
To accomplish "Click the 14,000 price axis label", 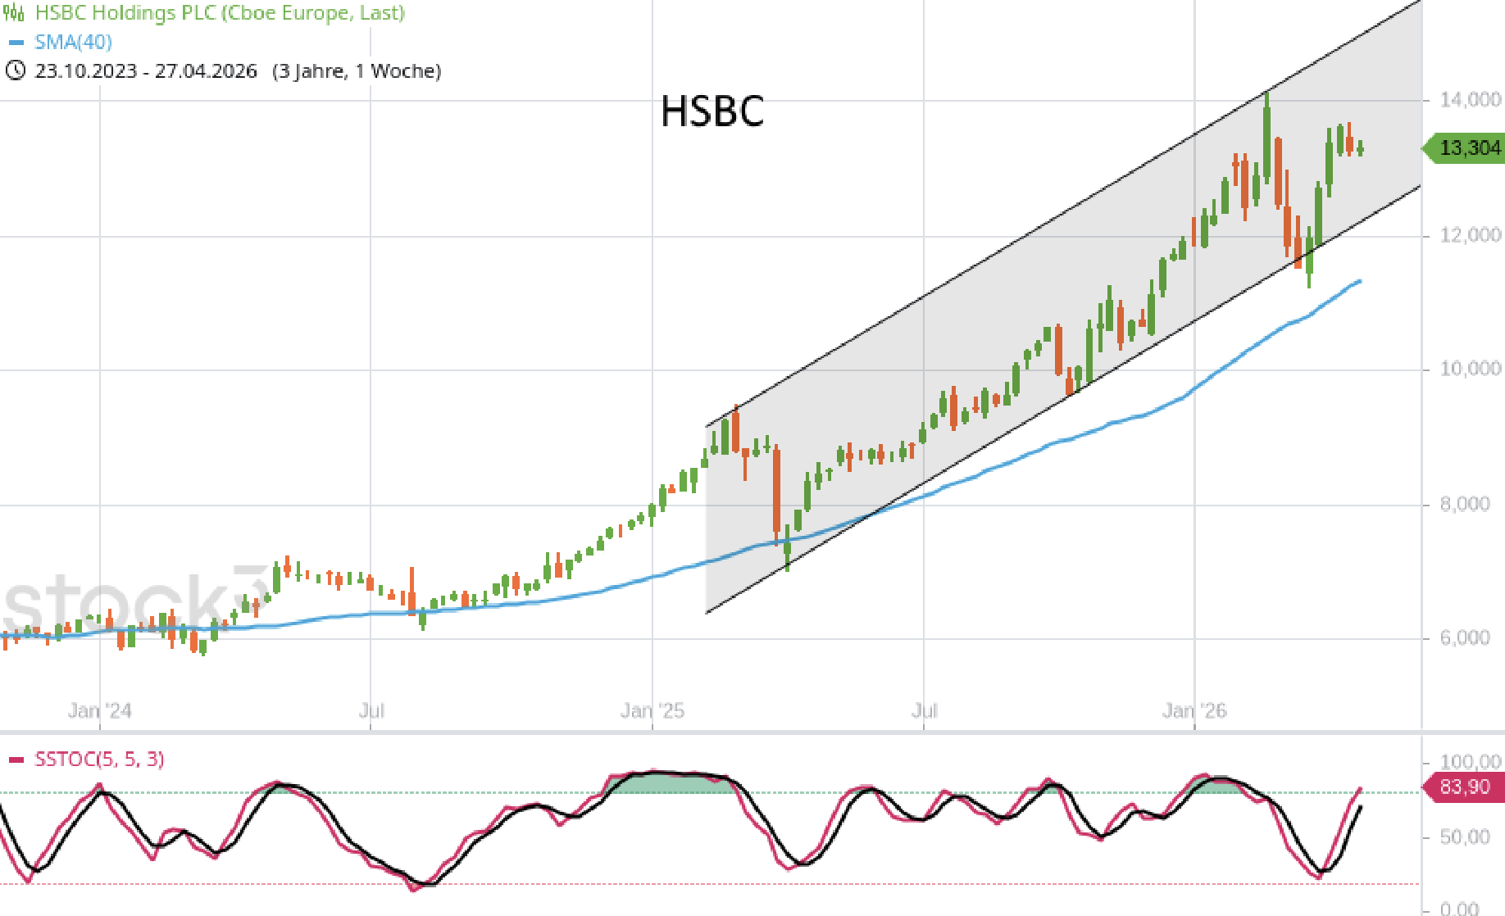I will click(1470, 100).
